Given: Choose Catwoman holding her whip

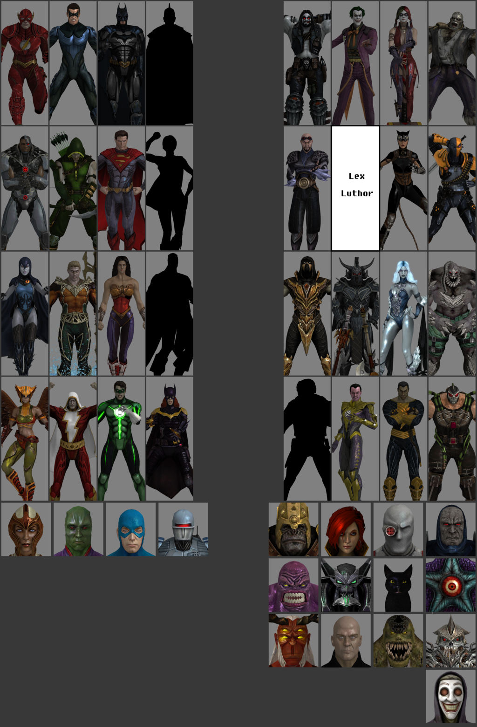Looking at the screenshot, I should (403, 188).
